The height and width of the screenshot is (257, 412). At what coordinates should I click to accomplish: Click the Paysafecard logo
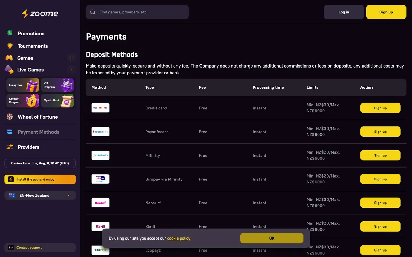pos(100,132)
